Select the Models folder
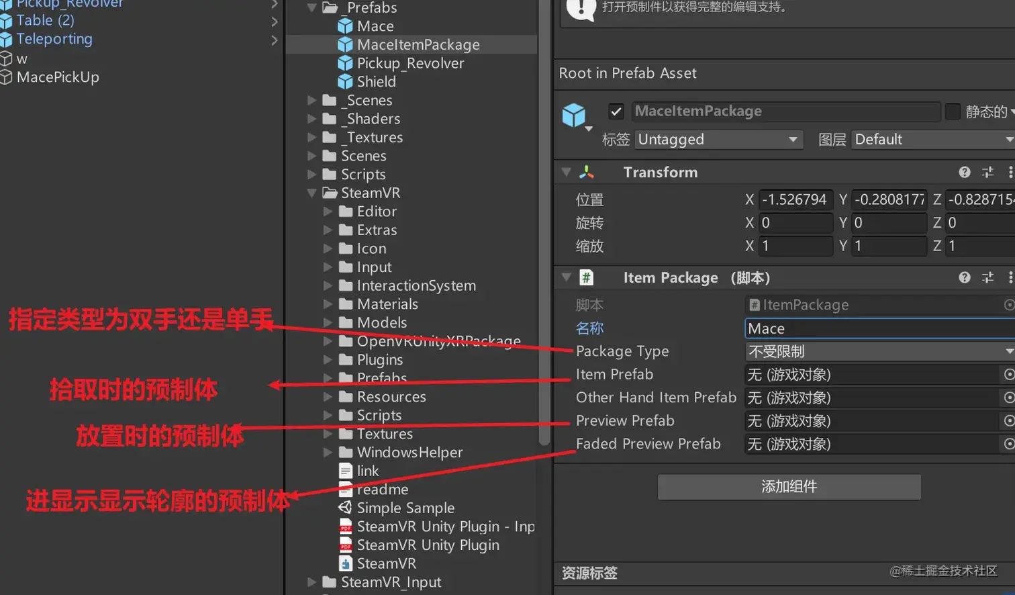1015x595 pixels. (382, 322)
